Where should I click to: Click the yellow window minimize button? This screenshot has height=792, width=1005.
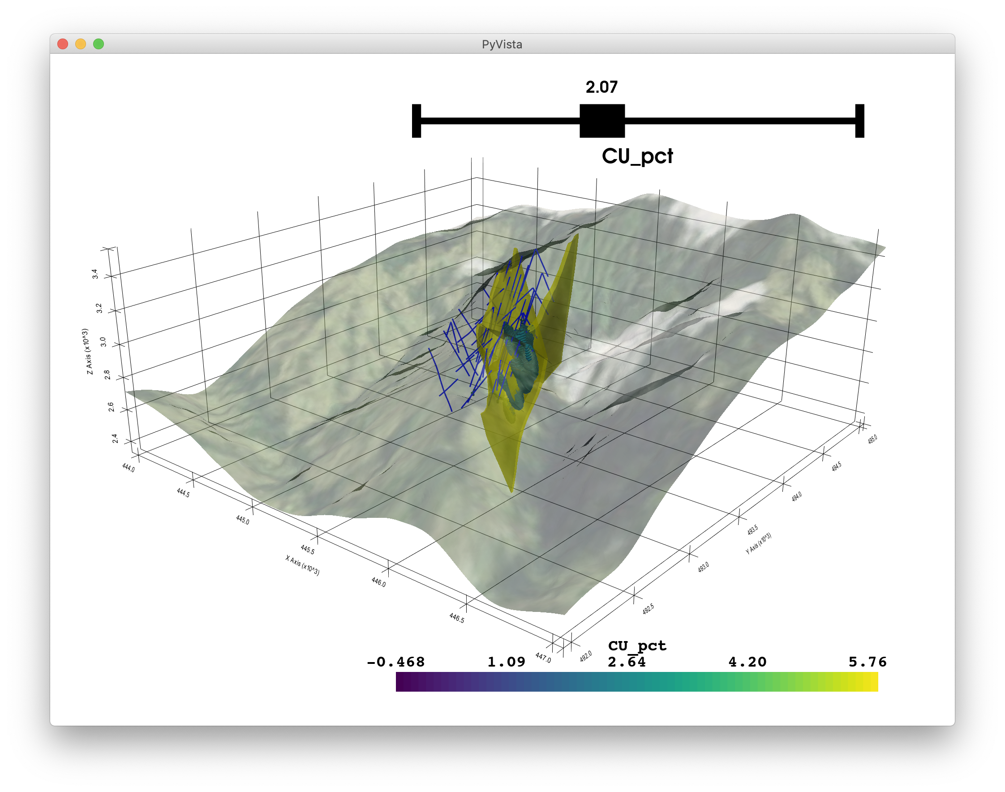point(81,43)
